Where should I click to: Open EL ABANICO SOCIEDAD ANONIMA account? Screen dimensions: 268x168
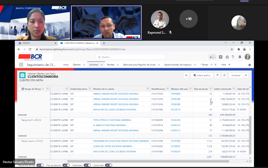tap(110, 125)
